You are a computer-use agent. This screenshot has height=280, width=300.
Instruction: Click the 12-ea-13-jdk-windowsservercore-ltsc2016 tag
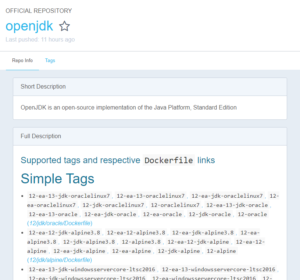pos(92,269)
